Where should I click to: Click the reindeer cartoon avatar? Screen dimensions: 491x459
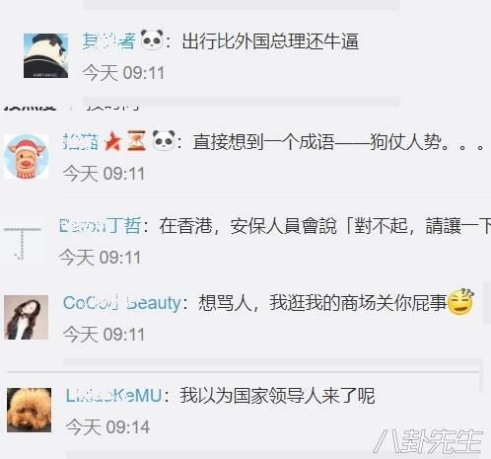pos(27,156)
